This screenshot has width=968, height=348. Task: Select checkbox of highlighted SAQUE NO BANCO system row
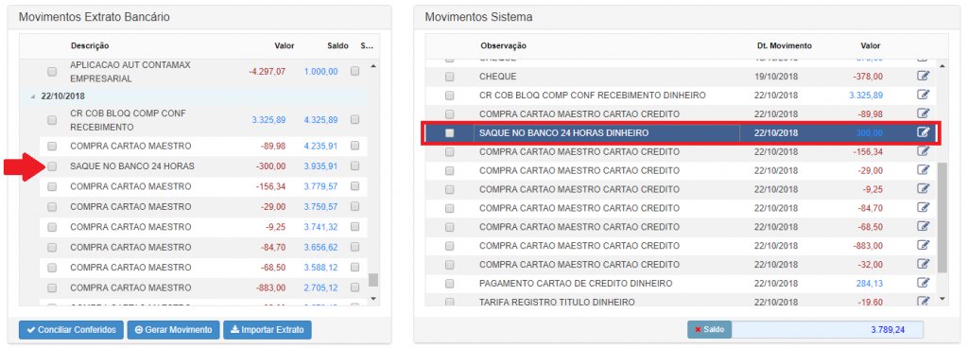449,132
